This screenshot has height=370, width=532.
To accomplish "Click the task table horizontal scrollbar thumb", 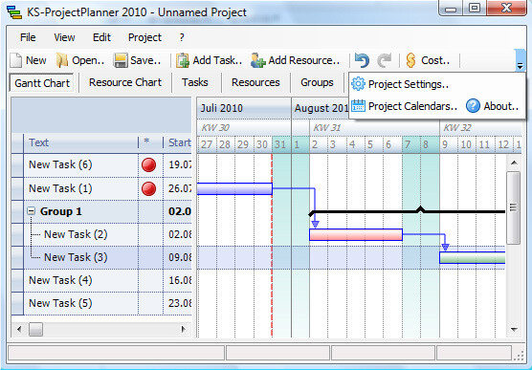I will [x=35, y=329].
